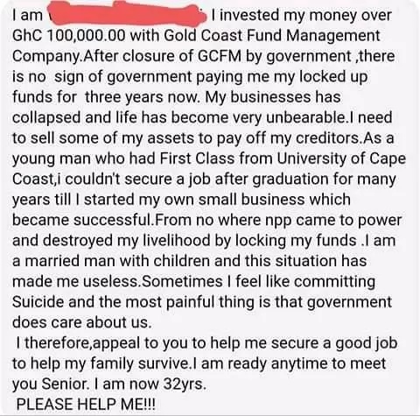
Task: Click the phrase "three years now"
Action: (141, 97)
